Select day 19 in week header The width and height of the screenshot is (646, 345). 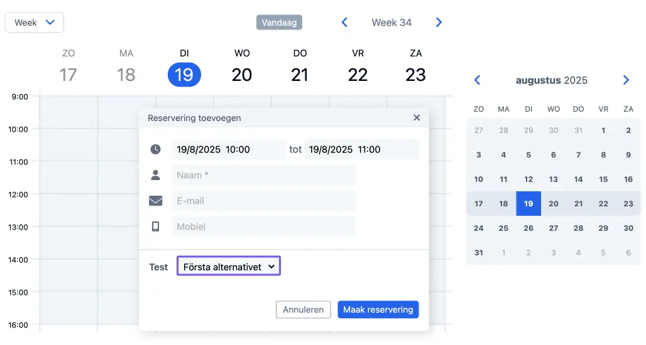coord(184,75)
